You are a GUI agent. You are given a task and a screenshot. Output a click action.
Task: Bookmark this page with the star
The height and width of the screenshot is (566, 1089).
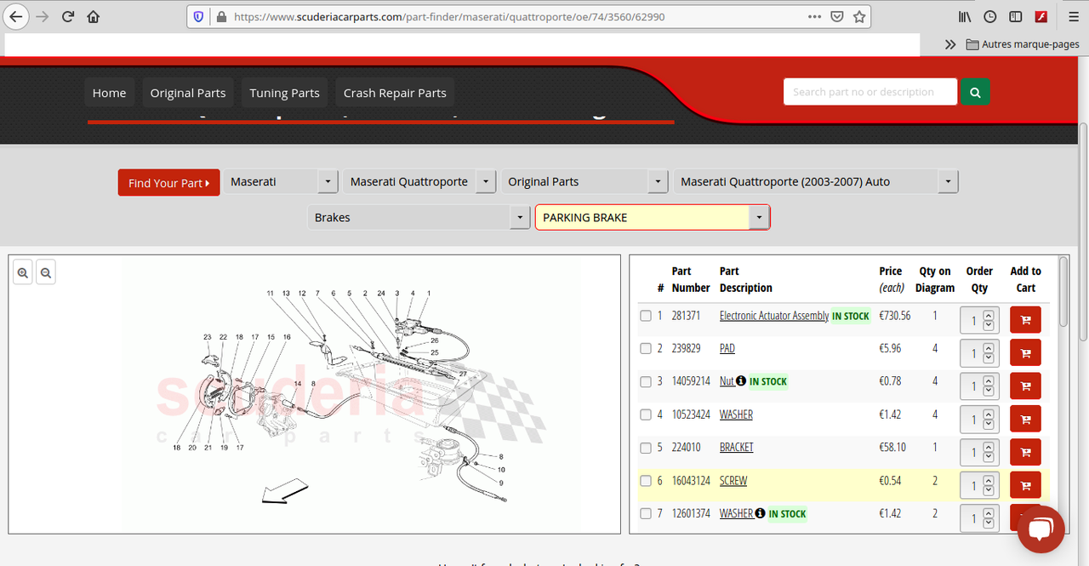tap(859, 16)
